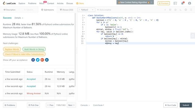Click the feedback icon on right edge
Screen dimensions: 195x109
pyautogui.click(x=193, y=36)
